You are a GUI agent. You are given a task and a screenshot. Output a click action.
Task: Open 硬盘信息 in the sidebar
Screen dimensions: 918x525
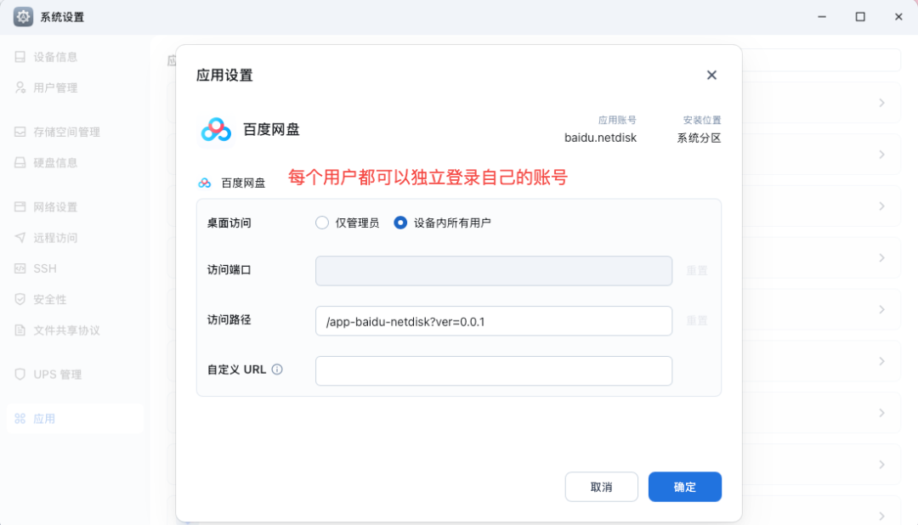click(46, 163)
